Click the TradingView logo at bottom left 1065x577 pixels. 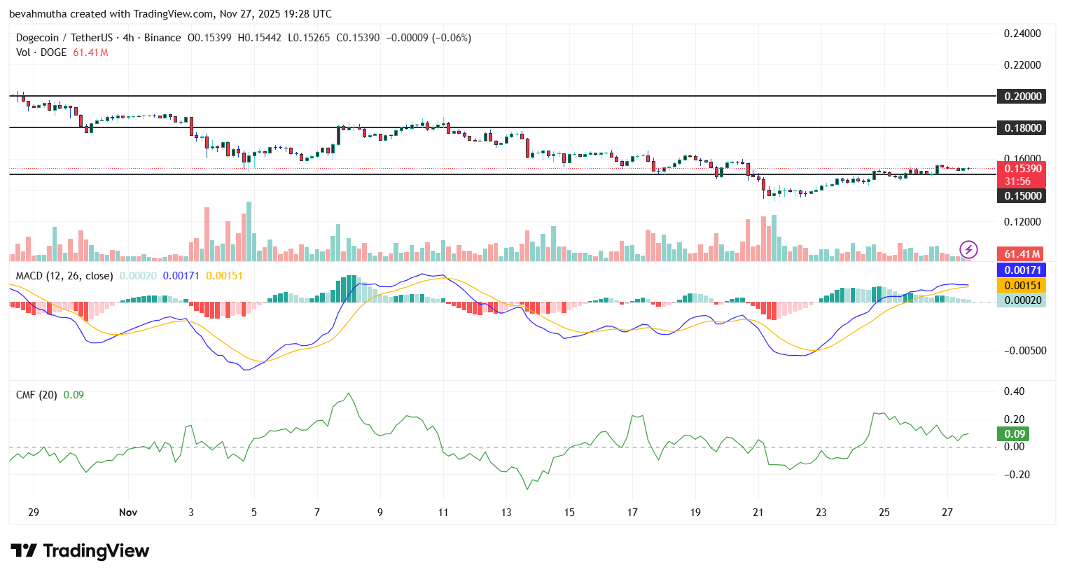pos(80,551)
